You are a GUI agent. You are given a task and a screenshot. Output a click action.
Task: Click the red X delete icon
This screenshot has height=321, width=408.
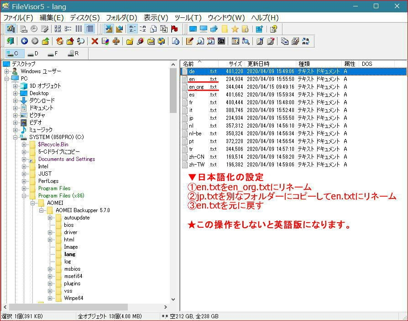94,41
